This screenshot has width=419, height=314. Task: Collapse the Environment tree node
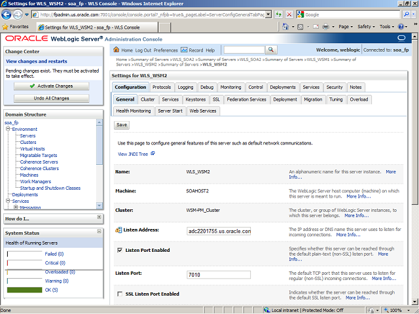[x=8, y=129]
